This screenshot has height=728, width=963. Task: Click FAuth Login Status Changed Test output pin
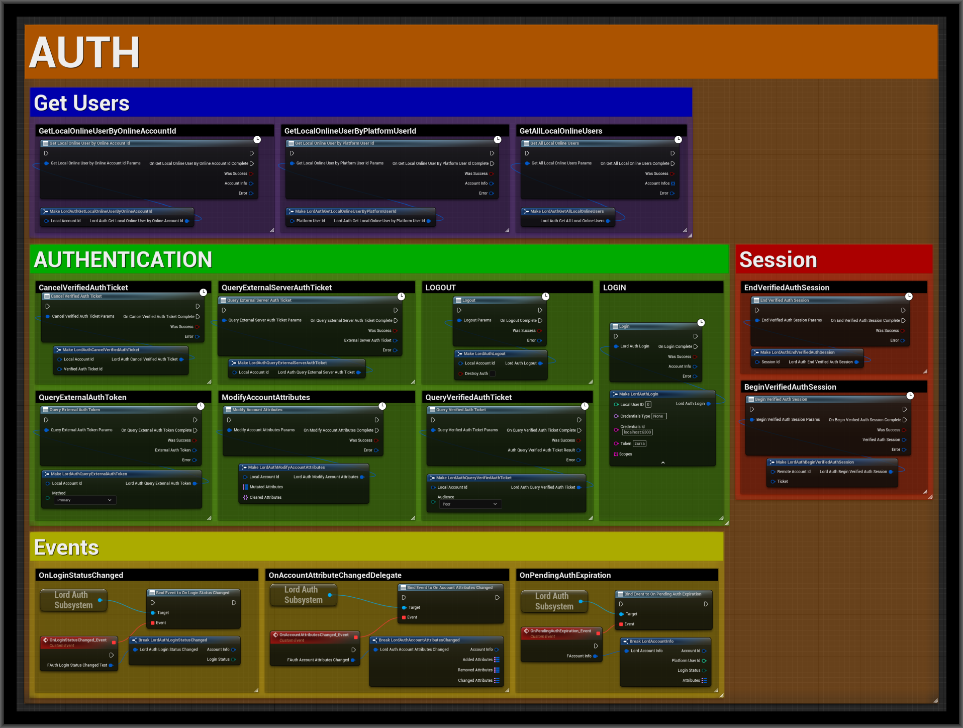click(111, 665)
